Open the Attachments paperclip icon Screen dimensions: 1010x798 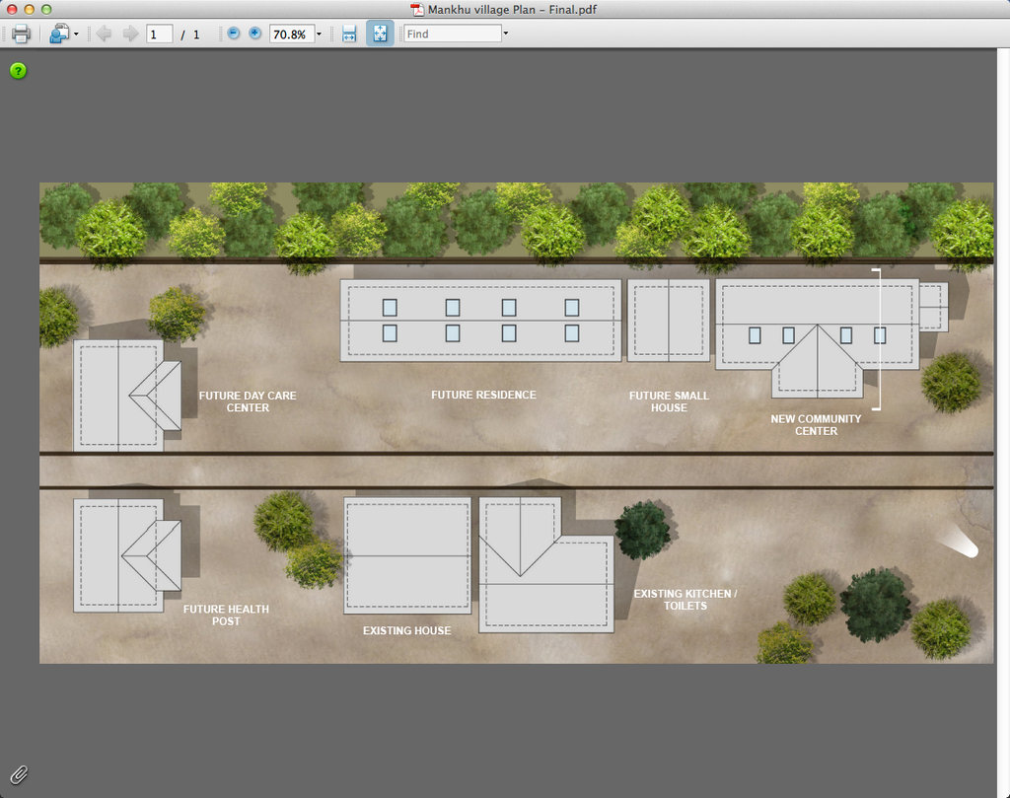[x=19, y=774]
